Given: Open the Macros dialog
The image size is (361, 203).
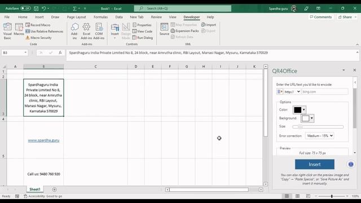Looking at the screenshot, I should [19, 29].
